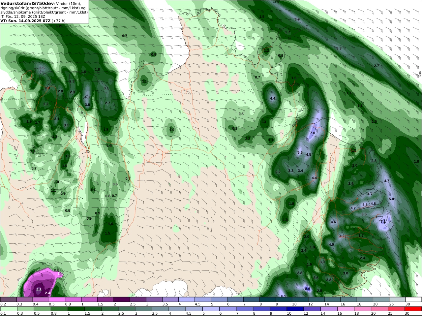Screen dimensions: 422x316
Task: Click the '2.6' precipitation value on the map
Action: [x=316, y=278]
